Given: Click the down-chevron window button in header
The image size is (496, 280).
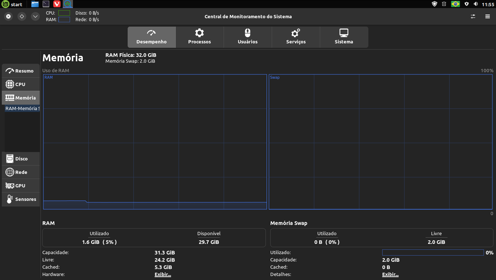Looking at the screenshot, I should (x=35, y=16).
